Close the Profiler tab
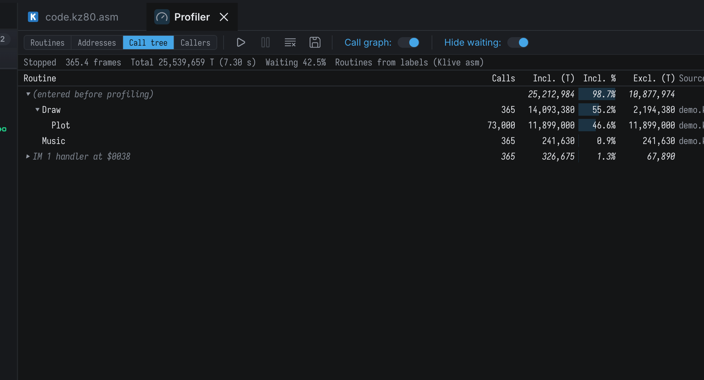This screenshot has width=704, height=380. [224, 17]
